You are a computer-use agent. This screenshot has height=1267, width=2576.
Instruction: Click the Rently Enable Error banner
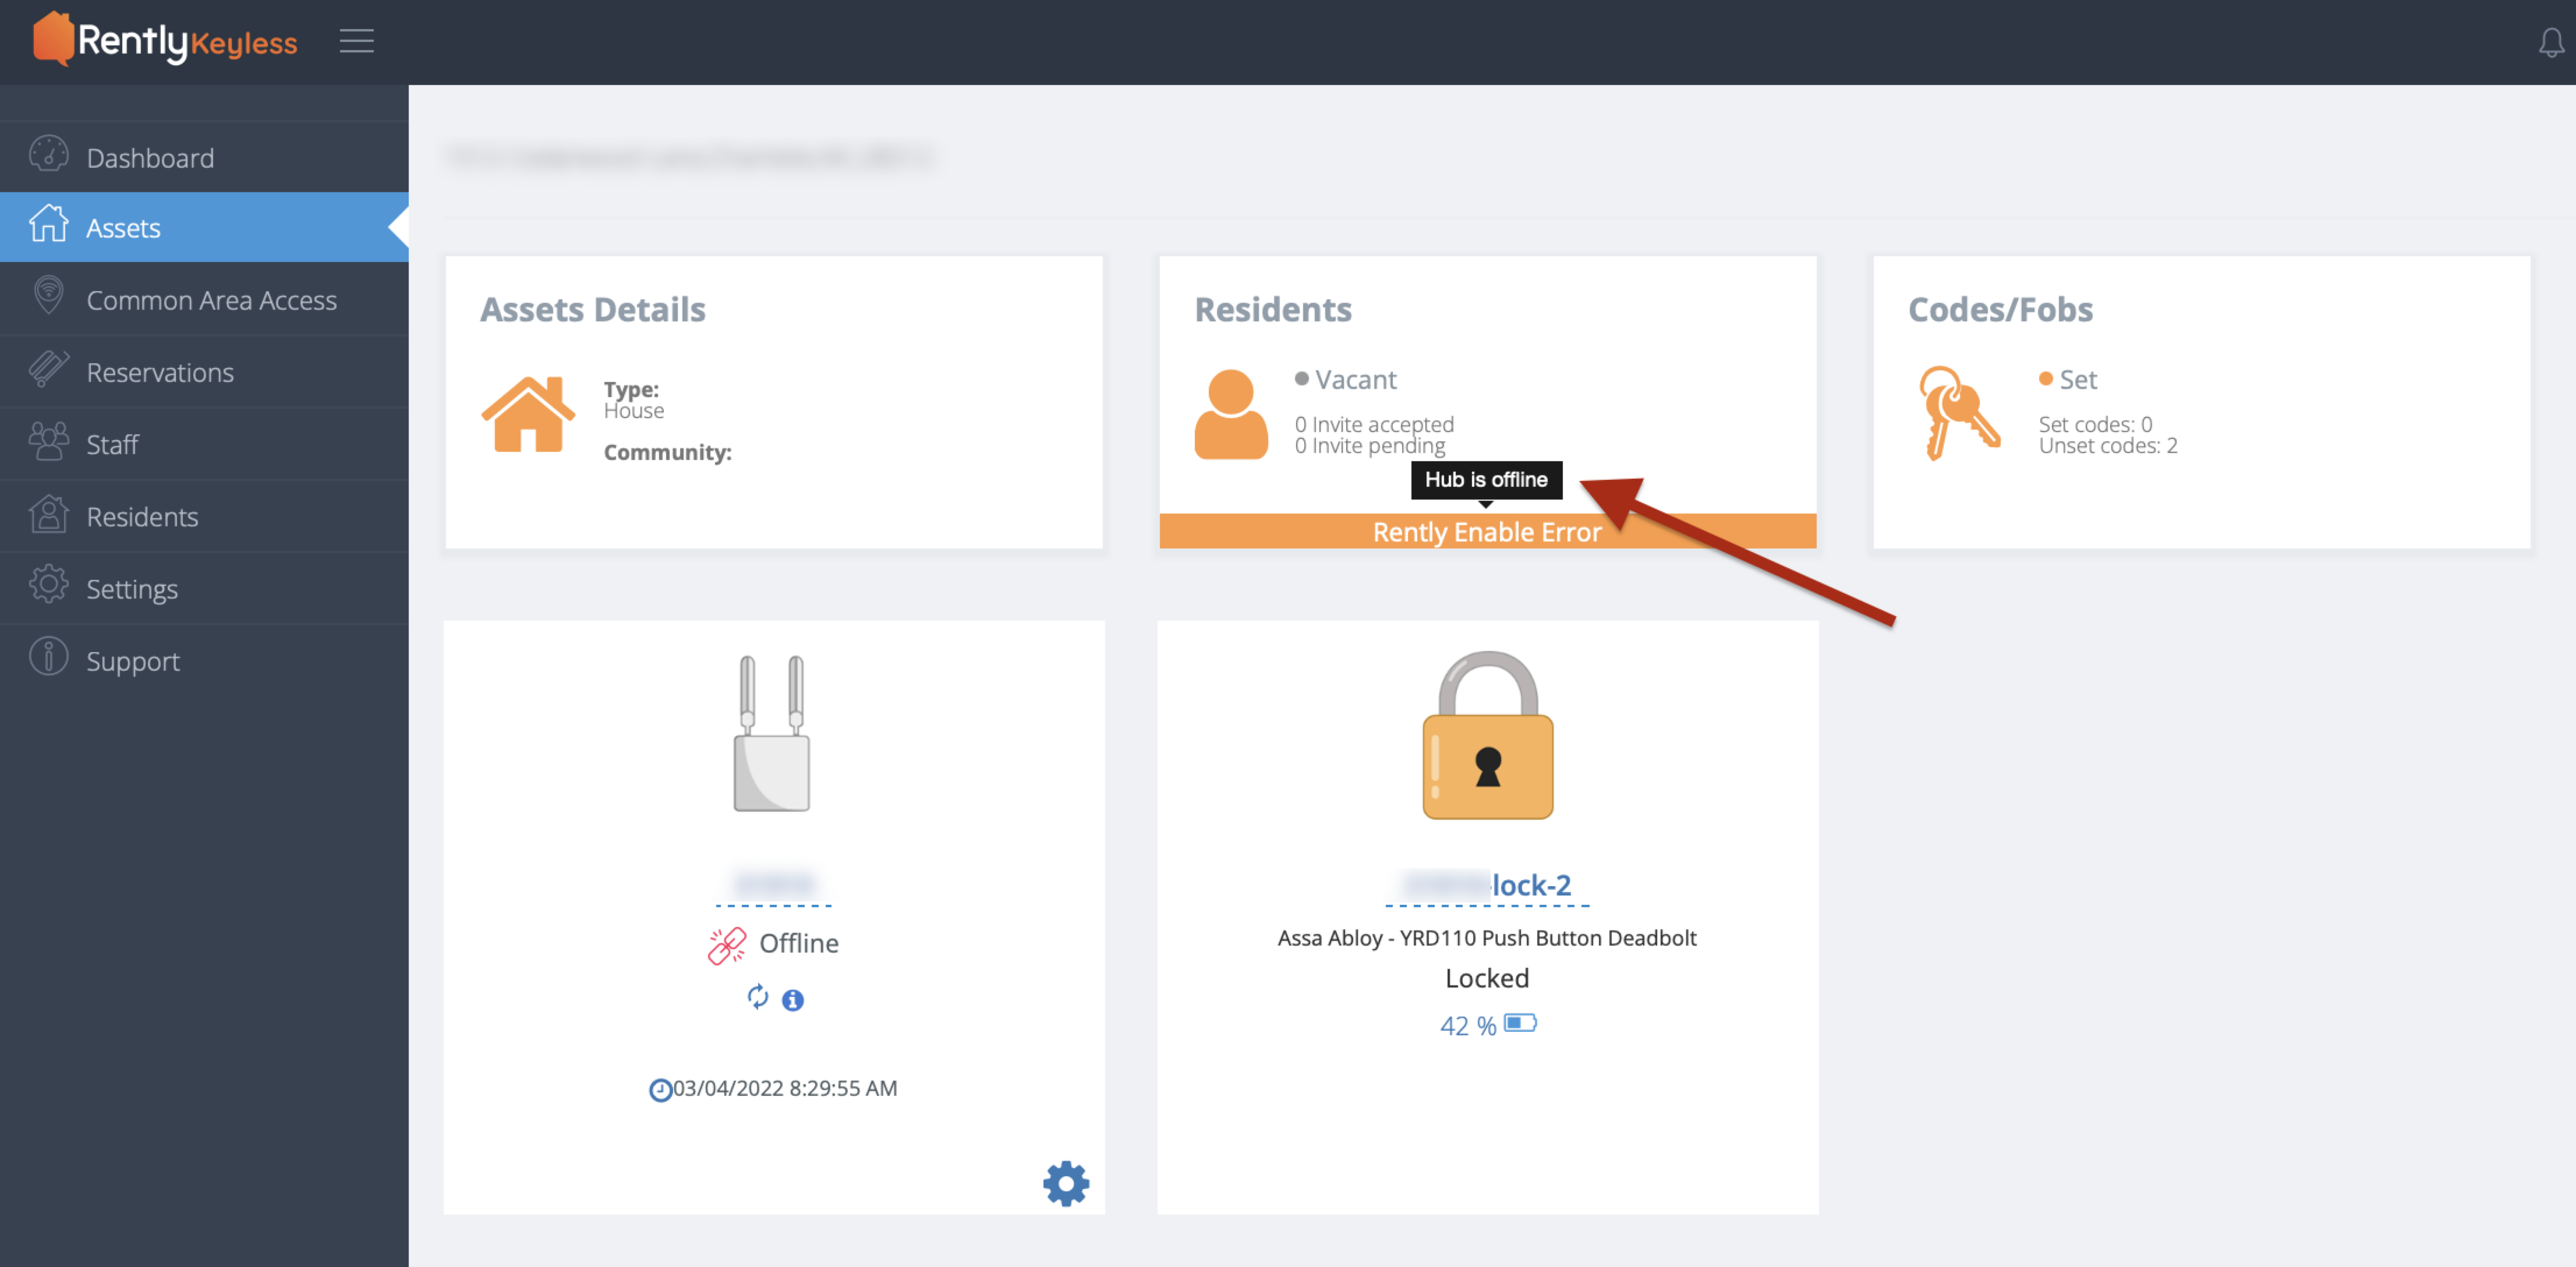tap(1487, 531)
